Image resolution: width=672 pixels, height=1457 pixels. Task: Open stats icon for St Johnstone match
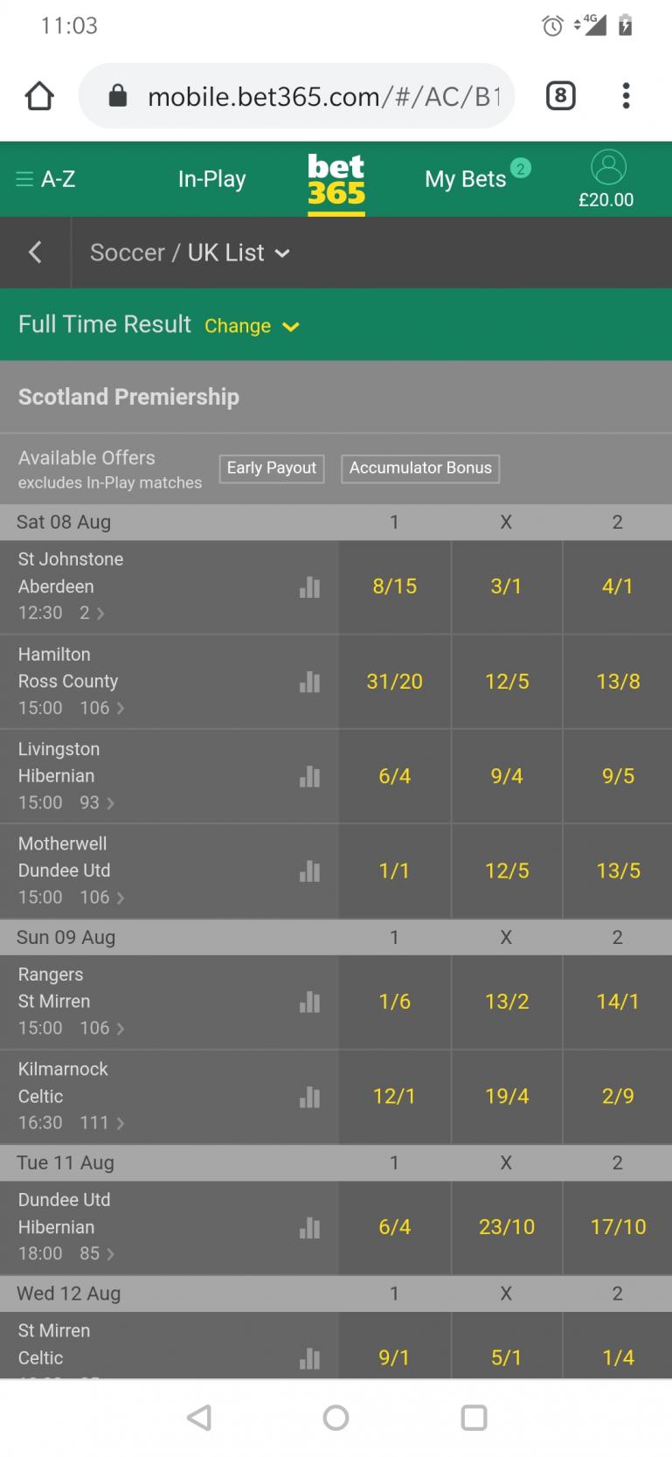pos(309,587)
